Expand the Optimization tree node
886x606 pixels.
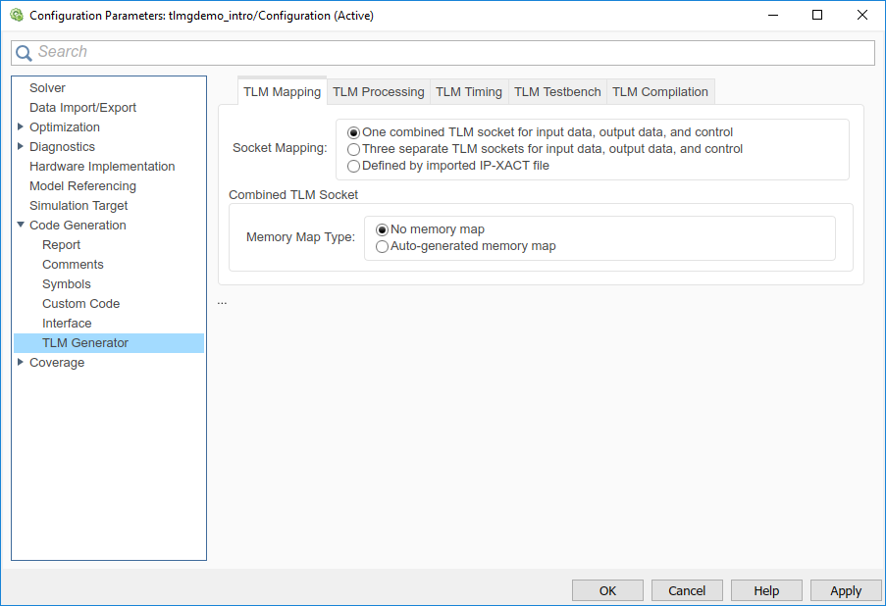21,126
